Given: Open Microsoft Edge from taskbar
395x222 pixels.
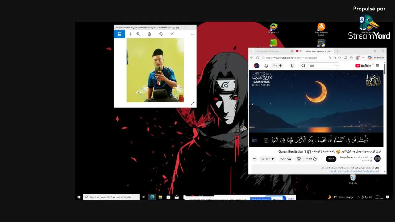Looking at the screenshot, I should click(152, 197).
